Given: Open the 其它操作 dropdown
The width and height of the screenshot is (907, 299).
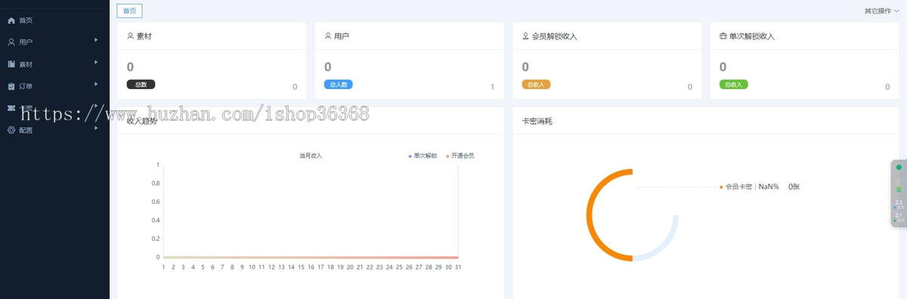Looking at the screenshot, I should 881,11.
